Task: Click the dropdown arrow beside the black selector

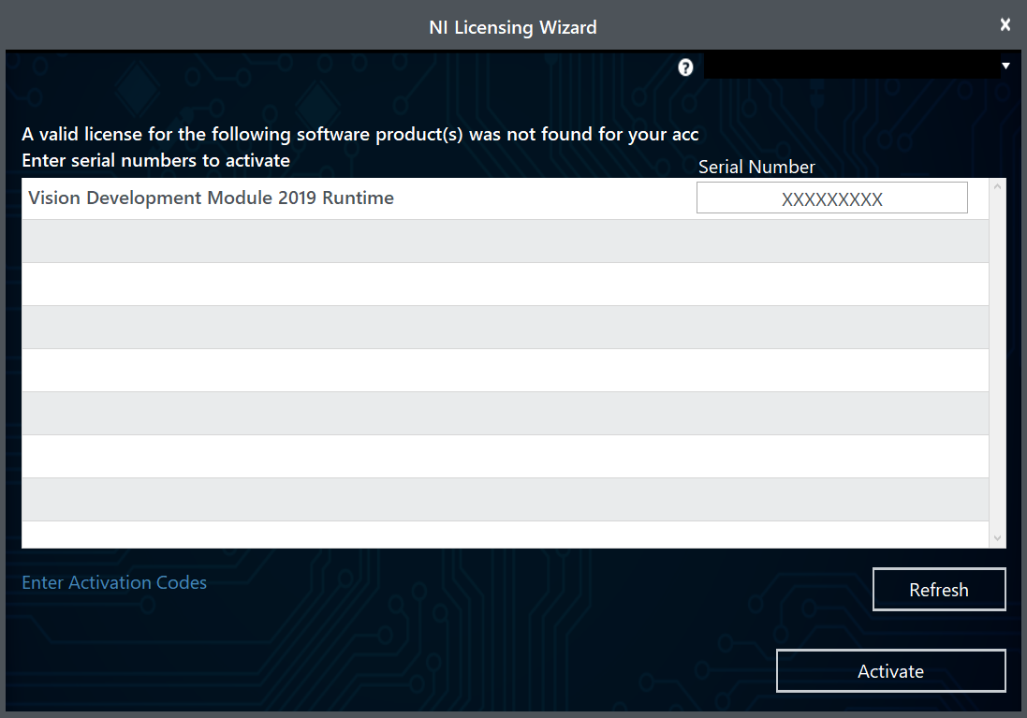Action: pyautogui.click(x=1005, y=66)
